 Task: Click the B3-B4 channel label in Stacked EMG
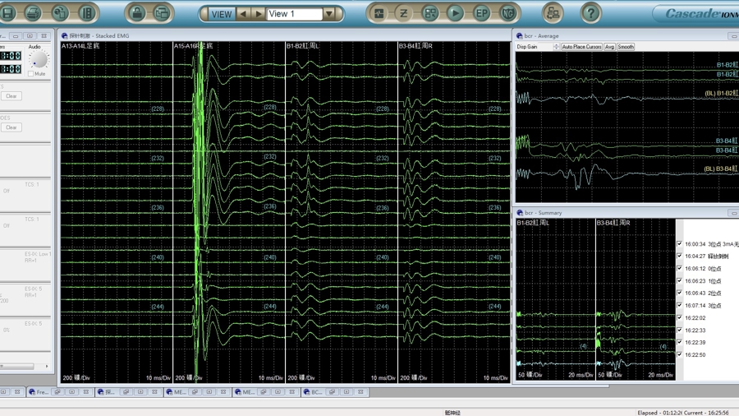415,46
